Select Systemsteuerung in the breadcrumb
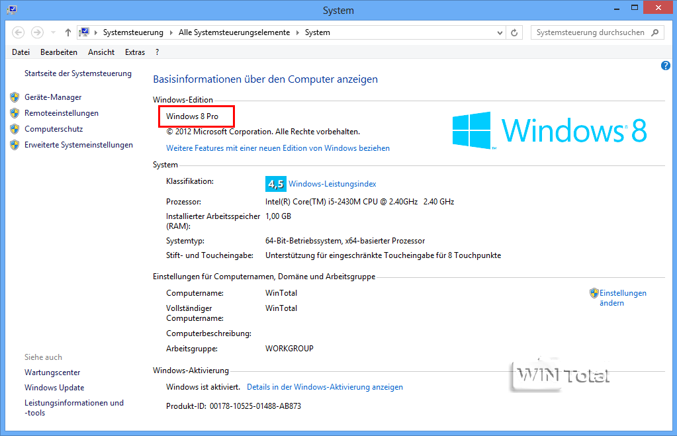Image resolution: width=677 pixels, height=436 pixels. coord(133,32)
